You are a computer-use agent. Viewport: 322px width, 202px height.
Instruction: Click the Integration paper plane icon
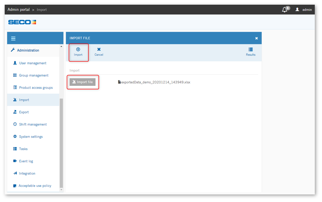(15, 173)
